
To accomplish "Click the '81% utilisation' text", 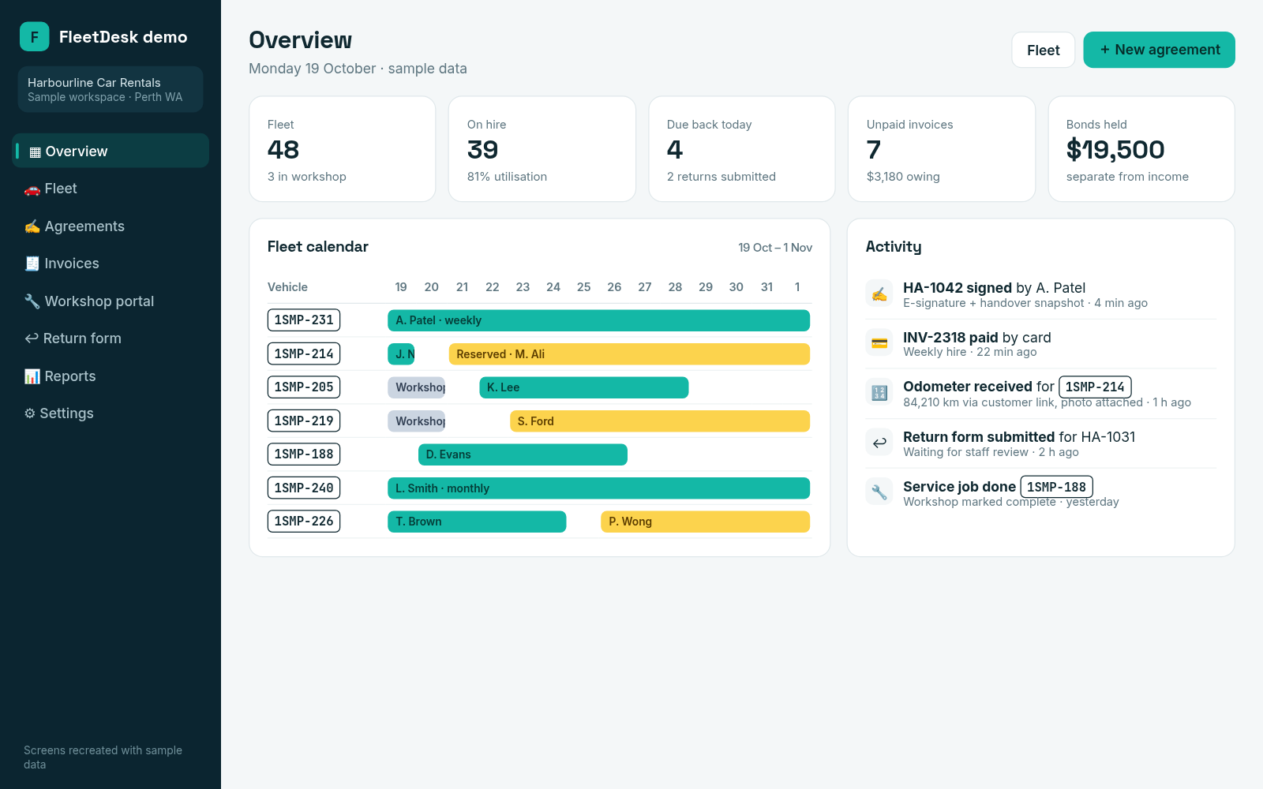I will click(507, 177).
